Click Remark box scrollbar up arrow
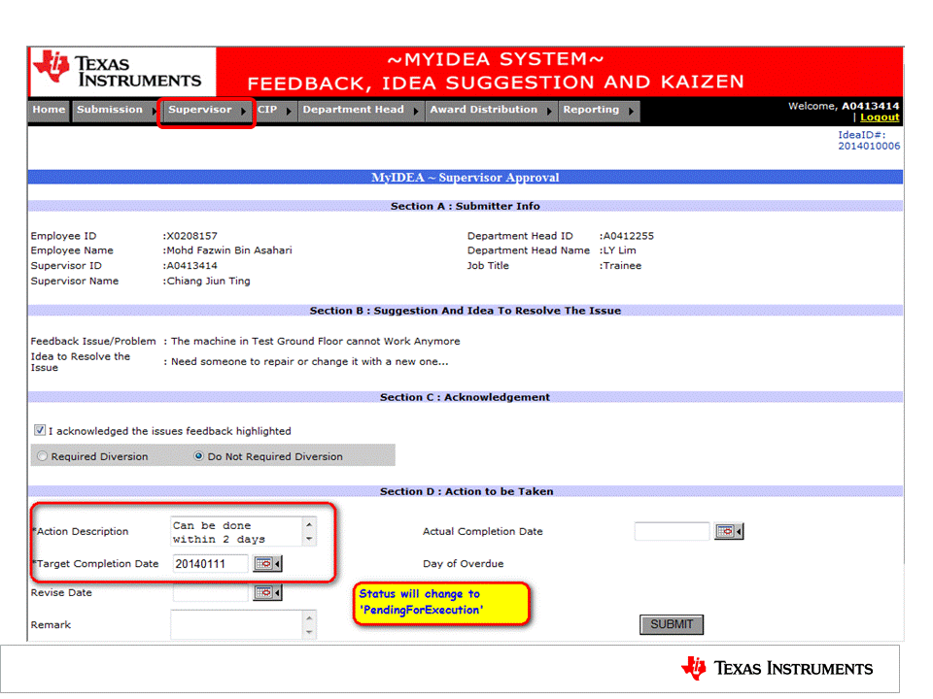Image resolution: width=933 pixels, height=699 pixels. tap(309, 617)
